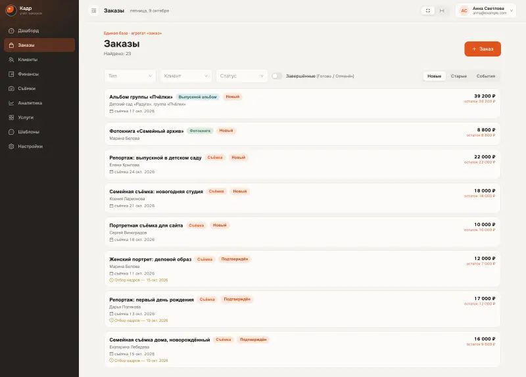Click calendar icon by съёмка 13 окт.
Viewport: 526px width, 377px height.
(x=111, y=314)
